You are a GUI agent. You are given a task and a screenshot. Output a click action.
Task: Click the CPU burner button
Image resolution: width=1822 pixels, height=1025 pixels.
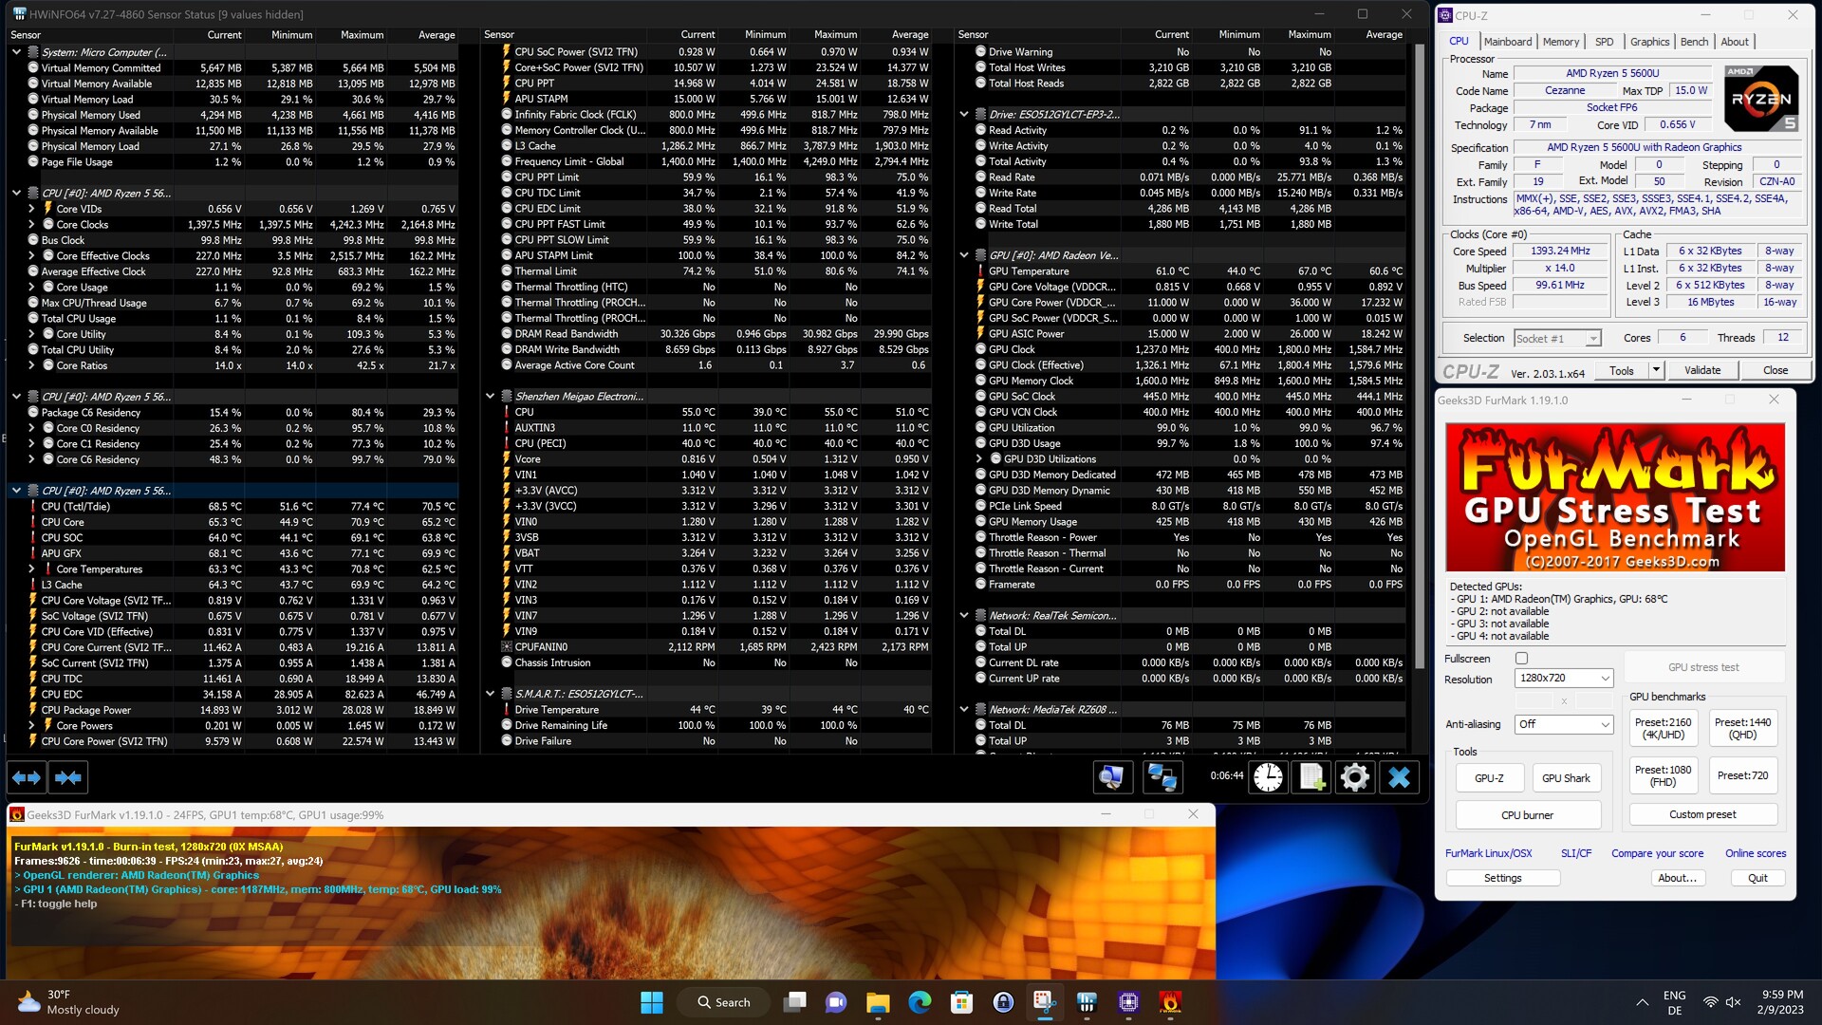click(x=1527, y=815)
